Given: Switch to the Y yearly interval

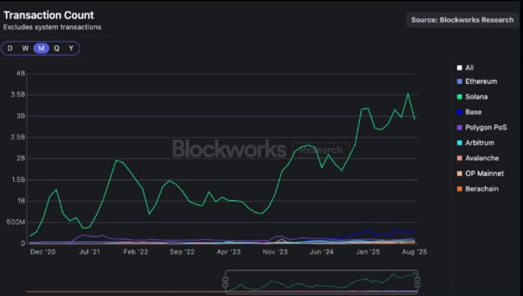Looking at the screenshot, I should pyautogui.click(x=70, y=48).
